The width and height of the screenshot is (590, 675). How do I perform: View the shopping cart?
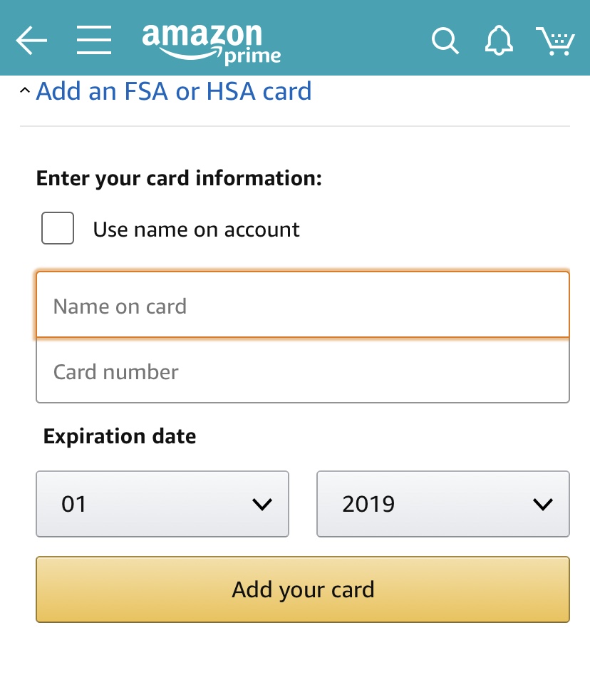[x=555, y=41]
